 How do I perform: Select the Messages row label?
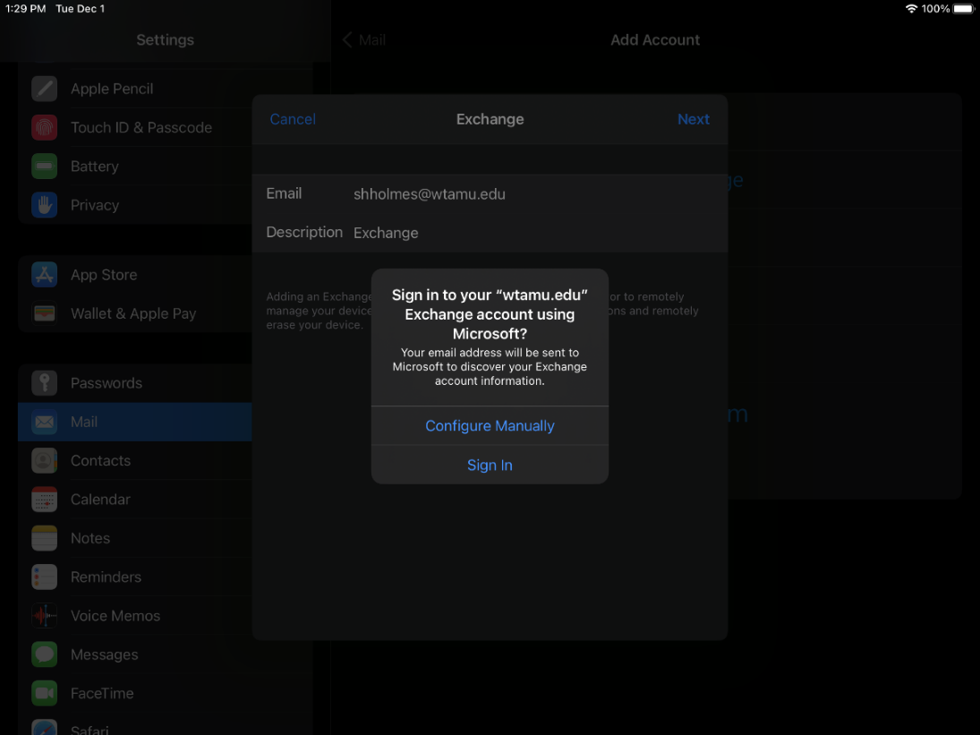(x=105, y=654)
